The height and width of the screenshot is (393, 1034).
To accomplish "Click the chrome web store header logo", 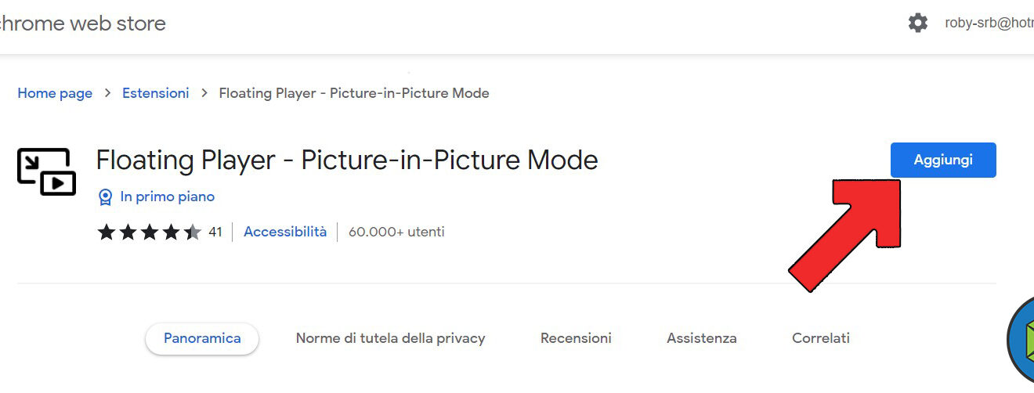I will coord(81,23).
